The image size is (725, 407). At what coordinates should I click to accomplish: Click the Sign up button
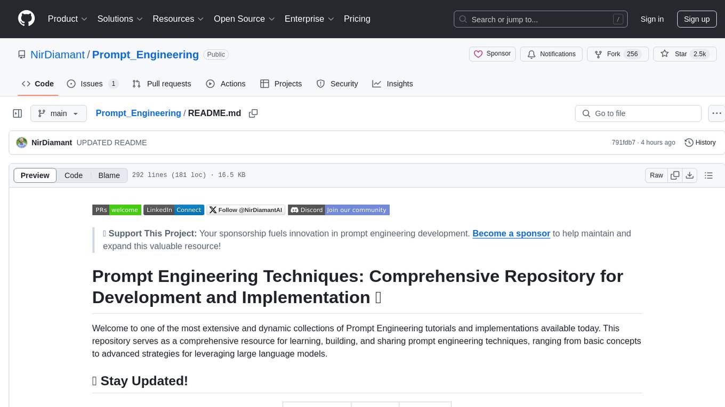point(697,19)
